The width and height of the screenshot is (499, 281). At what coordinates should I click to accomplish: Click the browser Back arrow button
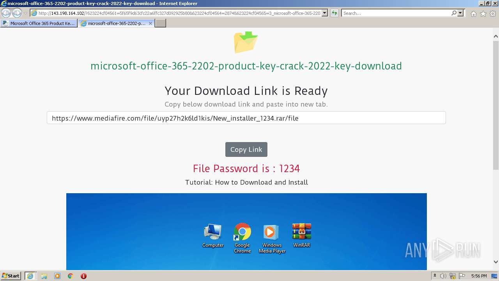point(6,13)
